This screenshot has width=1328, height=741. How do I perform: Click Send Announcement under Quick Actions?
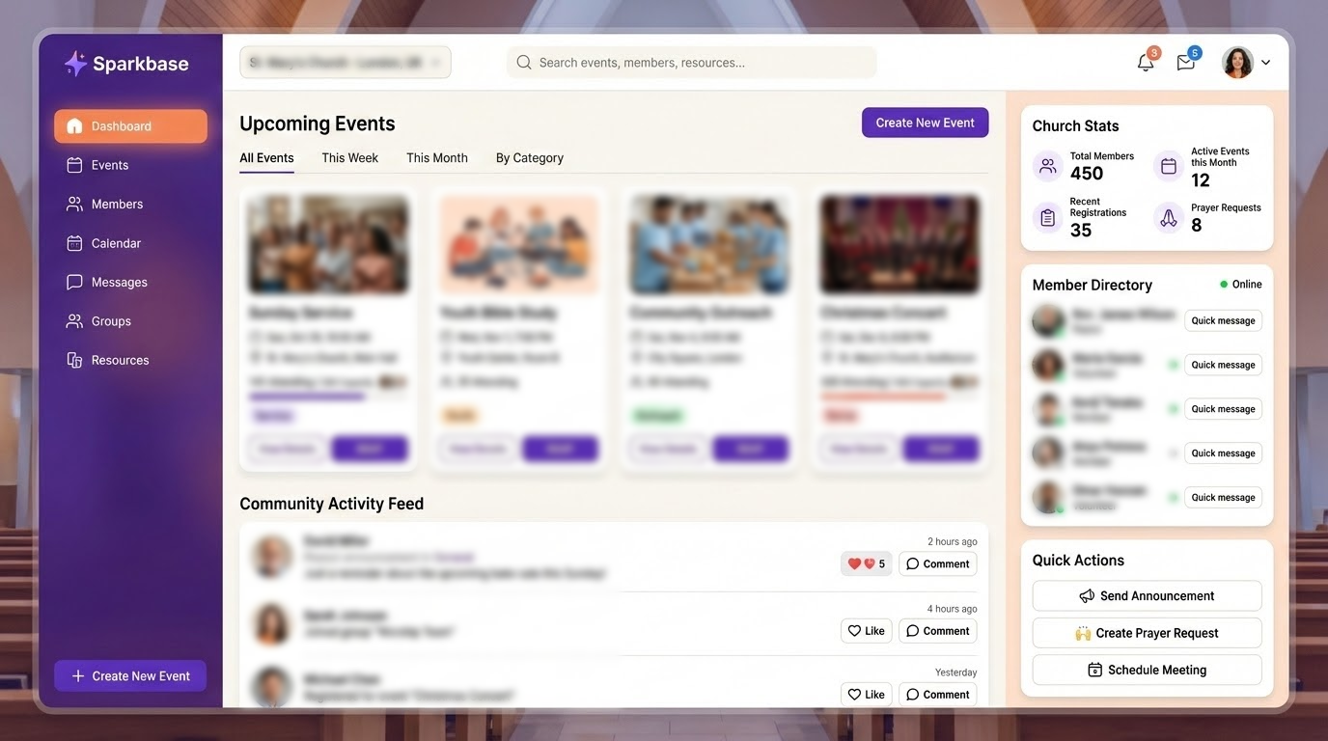(x=1147, y=595)
